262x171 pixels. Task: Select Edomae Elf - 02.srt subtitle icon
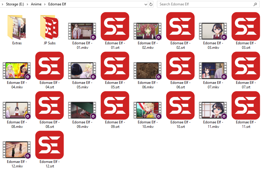180,26
